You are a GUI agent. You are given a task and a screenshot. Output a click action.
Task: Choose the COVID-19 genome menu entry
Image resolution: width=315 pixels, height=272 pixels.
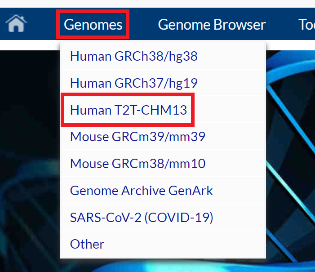click(x=141, y=218)
